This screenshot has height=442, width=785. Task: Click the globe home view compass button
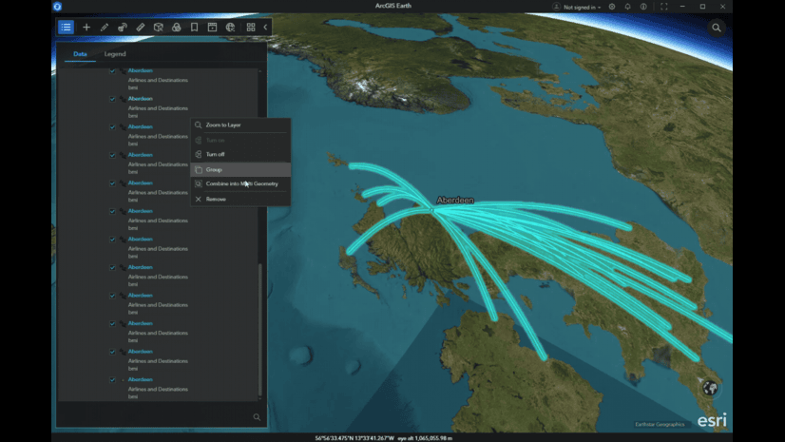coord(710,388)
